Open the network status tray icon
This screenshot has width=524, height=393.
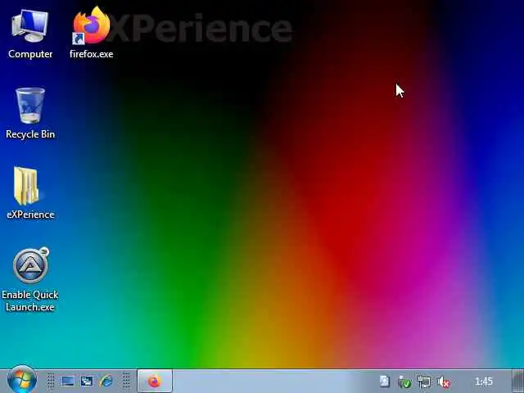(424, 382)
